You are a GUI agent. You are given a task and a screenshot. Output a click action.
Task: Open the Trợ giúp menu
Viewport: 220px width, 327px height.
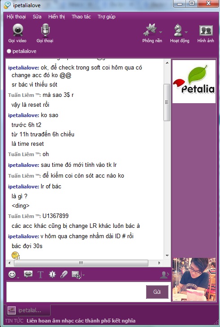coord(107,17)
